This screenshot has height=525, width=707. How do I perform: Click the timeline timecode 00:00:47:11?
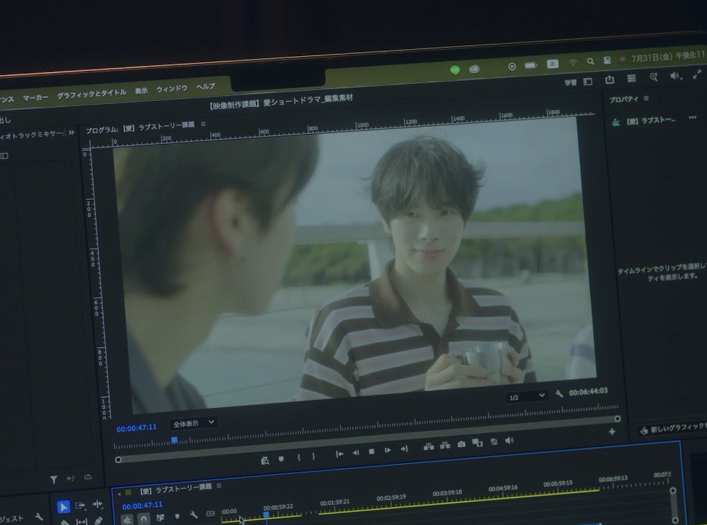[142, 506]
